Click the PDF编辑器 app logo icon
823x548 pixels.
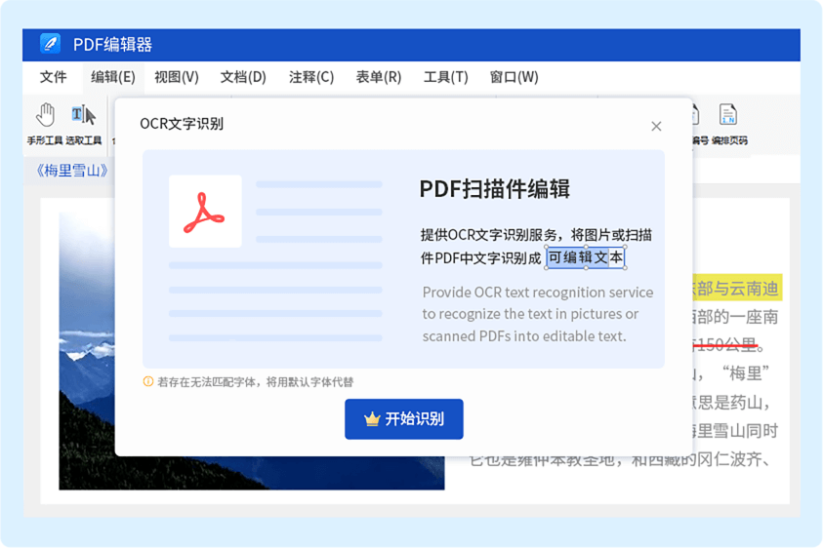(50, 44)
